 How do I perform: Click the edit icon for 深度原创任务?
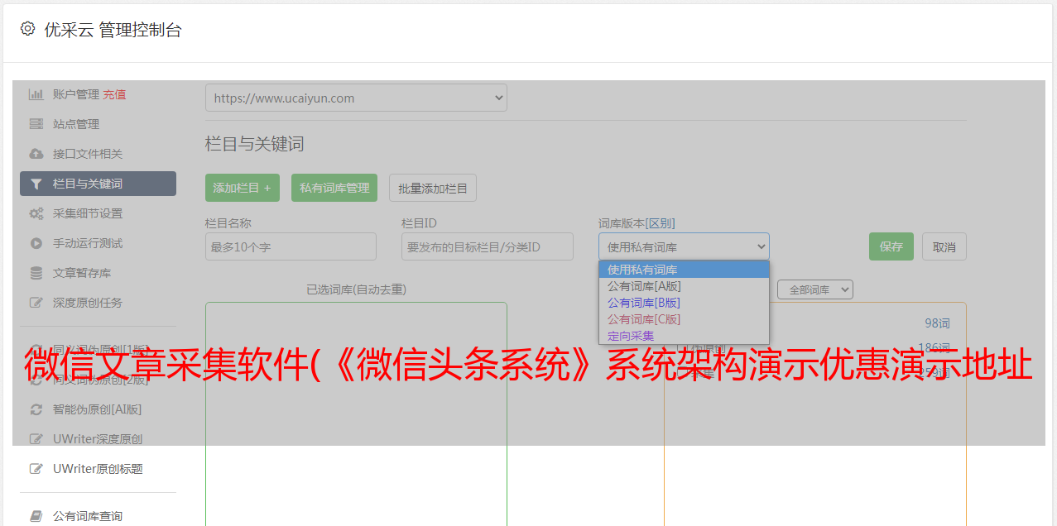click(36, 303)
